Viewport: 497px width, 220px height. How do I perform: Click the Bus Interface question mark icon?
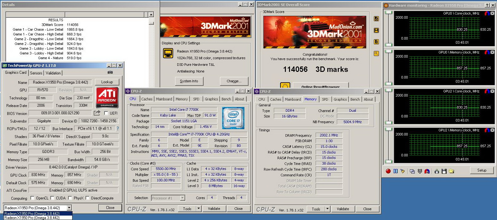point(118,129)
